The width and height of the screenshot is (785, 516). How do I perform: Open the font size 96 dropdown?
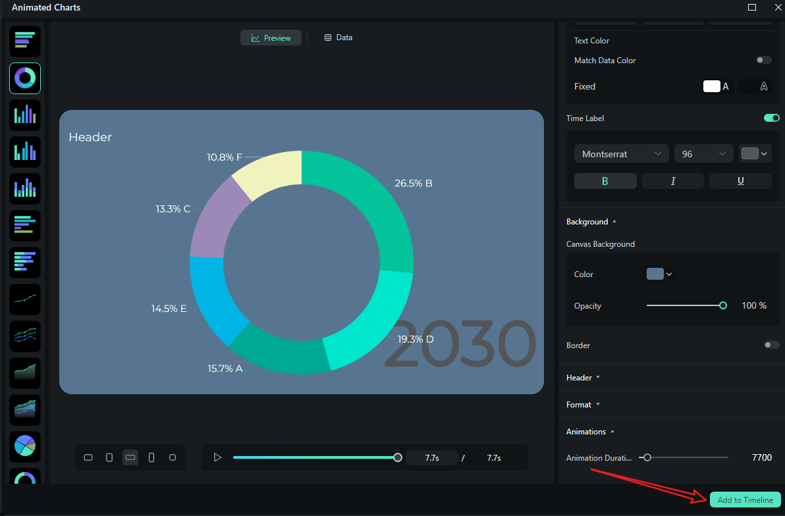point(703,153)
